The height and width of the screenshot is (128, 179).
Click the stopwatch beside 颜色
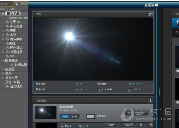point(7,44)
